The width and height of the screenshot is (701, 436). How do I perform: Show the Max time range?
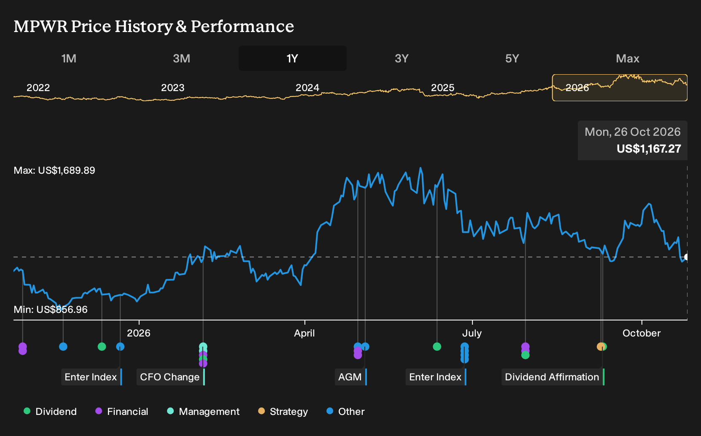pyautogui.click(x=628, y=58)
